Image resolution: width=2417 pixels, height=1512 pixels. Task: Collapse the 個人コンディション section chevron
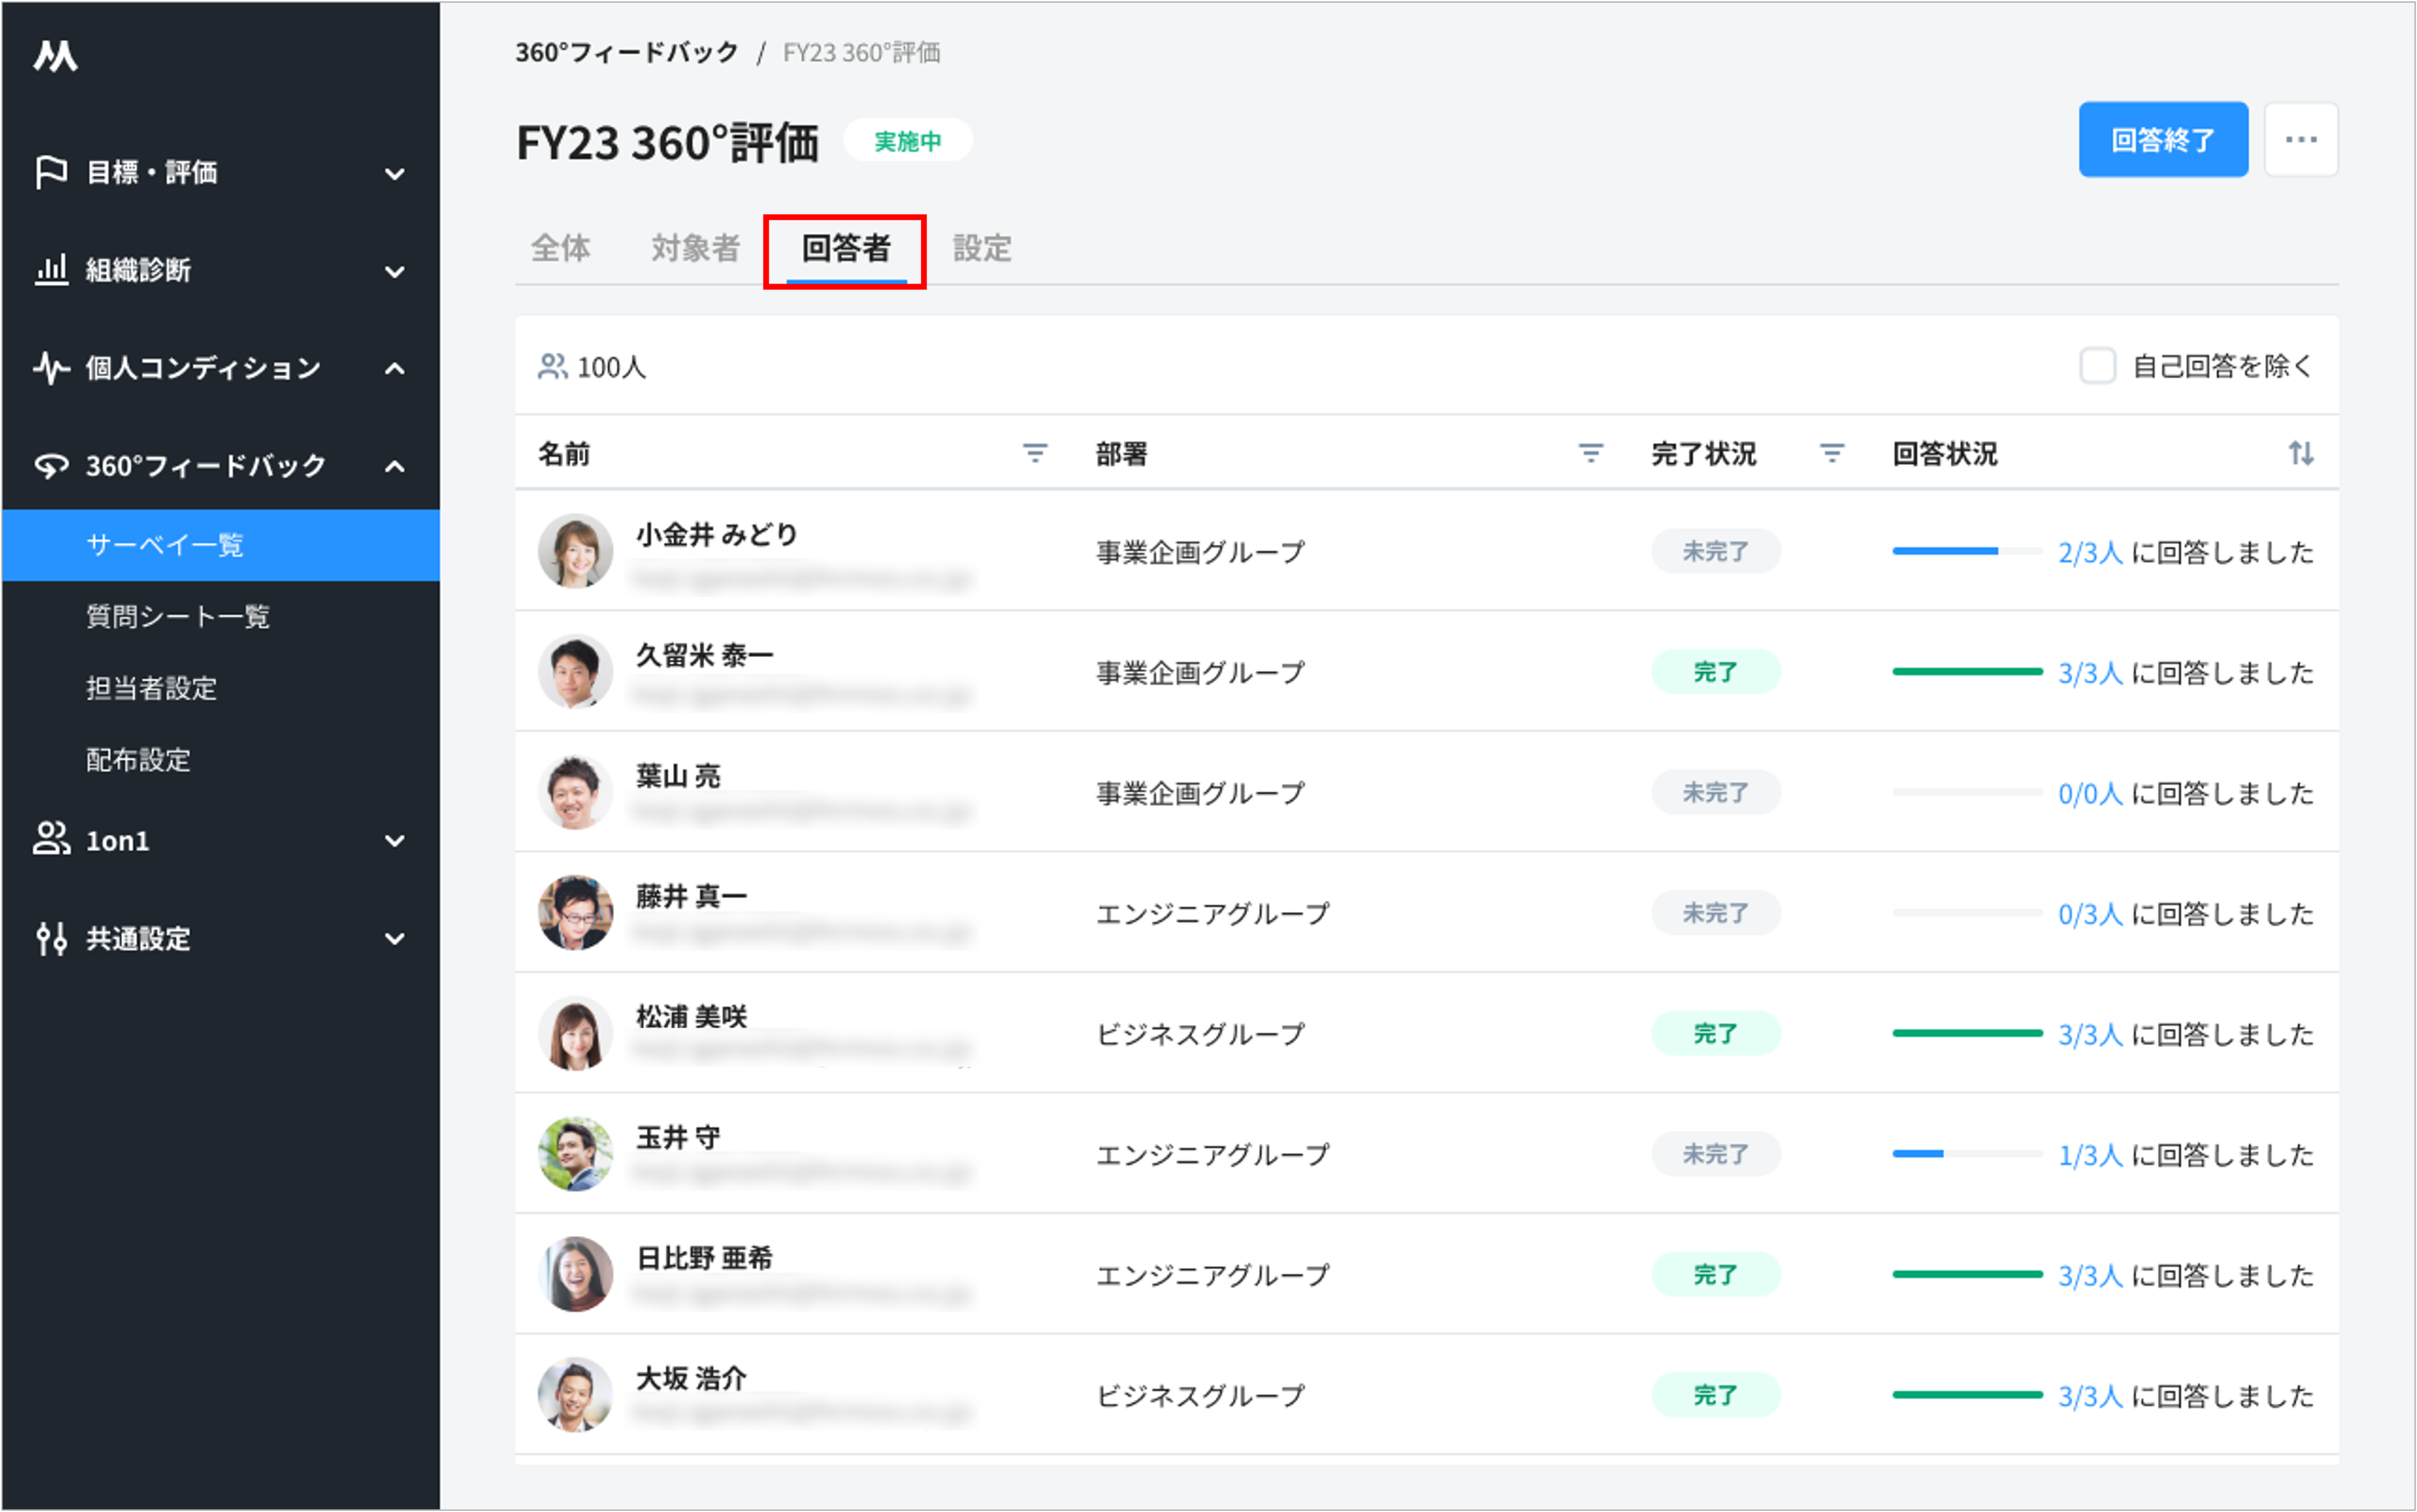click(x=395, y=369)
